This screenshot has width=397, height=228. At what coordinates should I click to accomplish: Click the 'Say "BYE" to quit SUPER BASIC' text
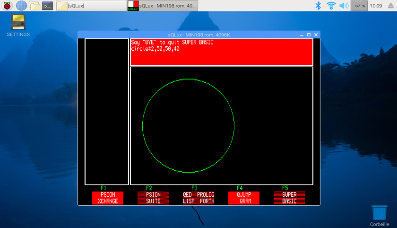tap(172, 42)
